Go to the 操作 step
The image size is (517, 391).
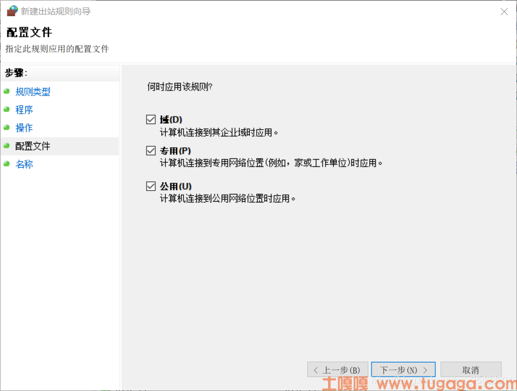[24, 128]
